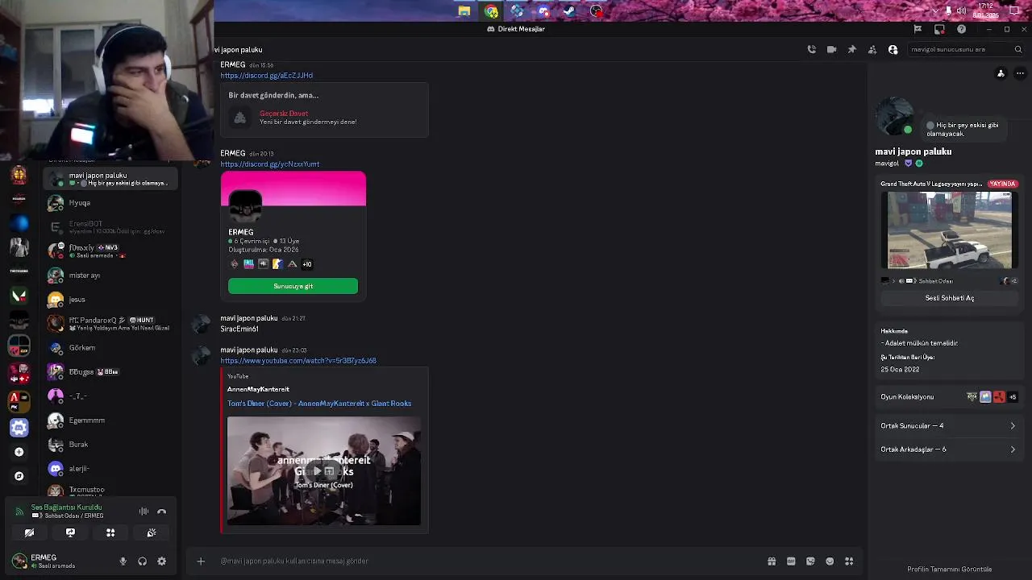This screenshot has width=1032, height=580.
Task: Open the flag checkpoint icon in title bar
Action: click(918, 29)
